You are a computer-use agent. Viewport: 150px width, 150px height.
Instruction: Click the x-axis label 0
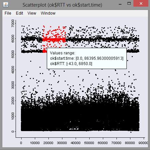[21, 143]
